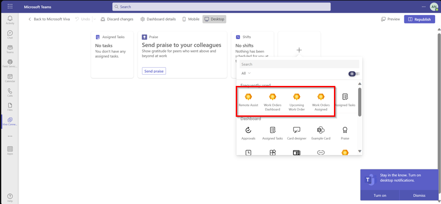Add the Work Orders Assigned card

tap(321, 102)
